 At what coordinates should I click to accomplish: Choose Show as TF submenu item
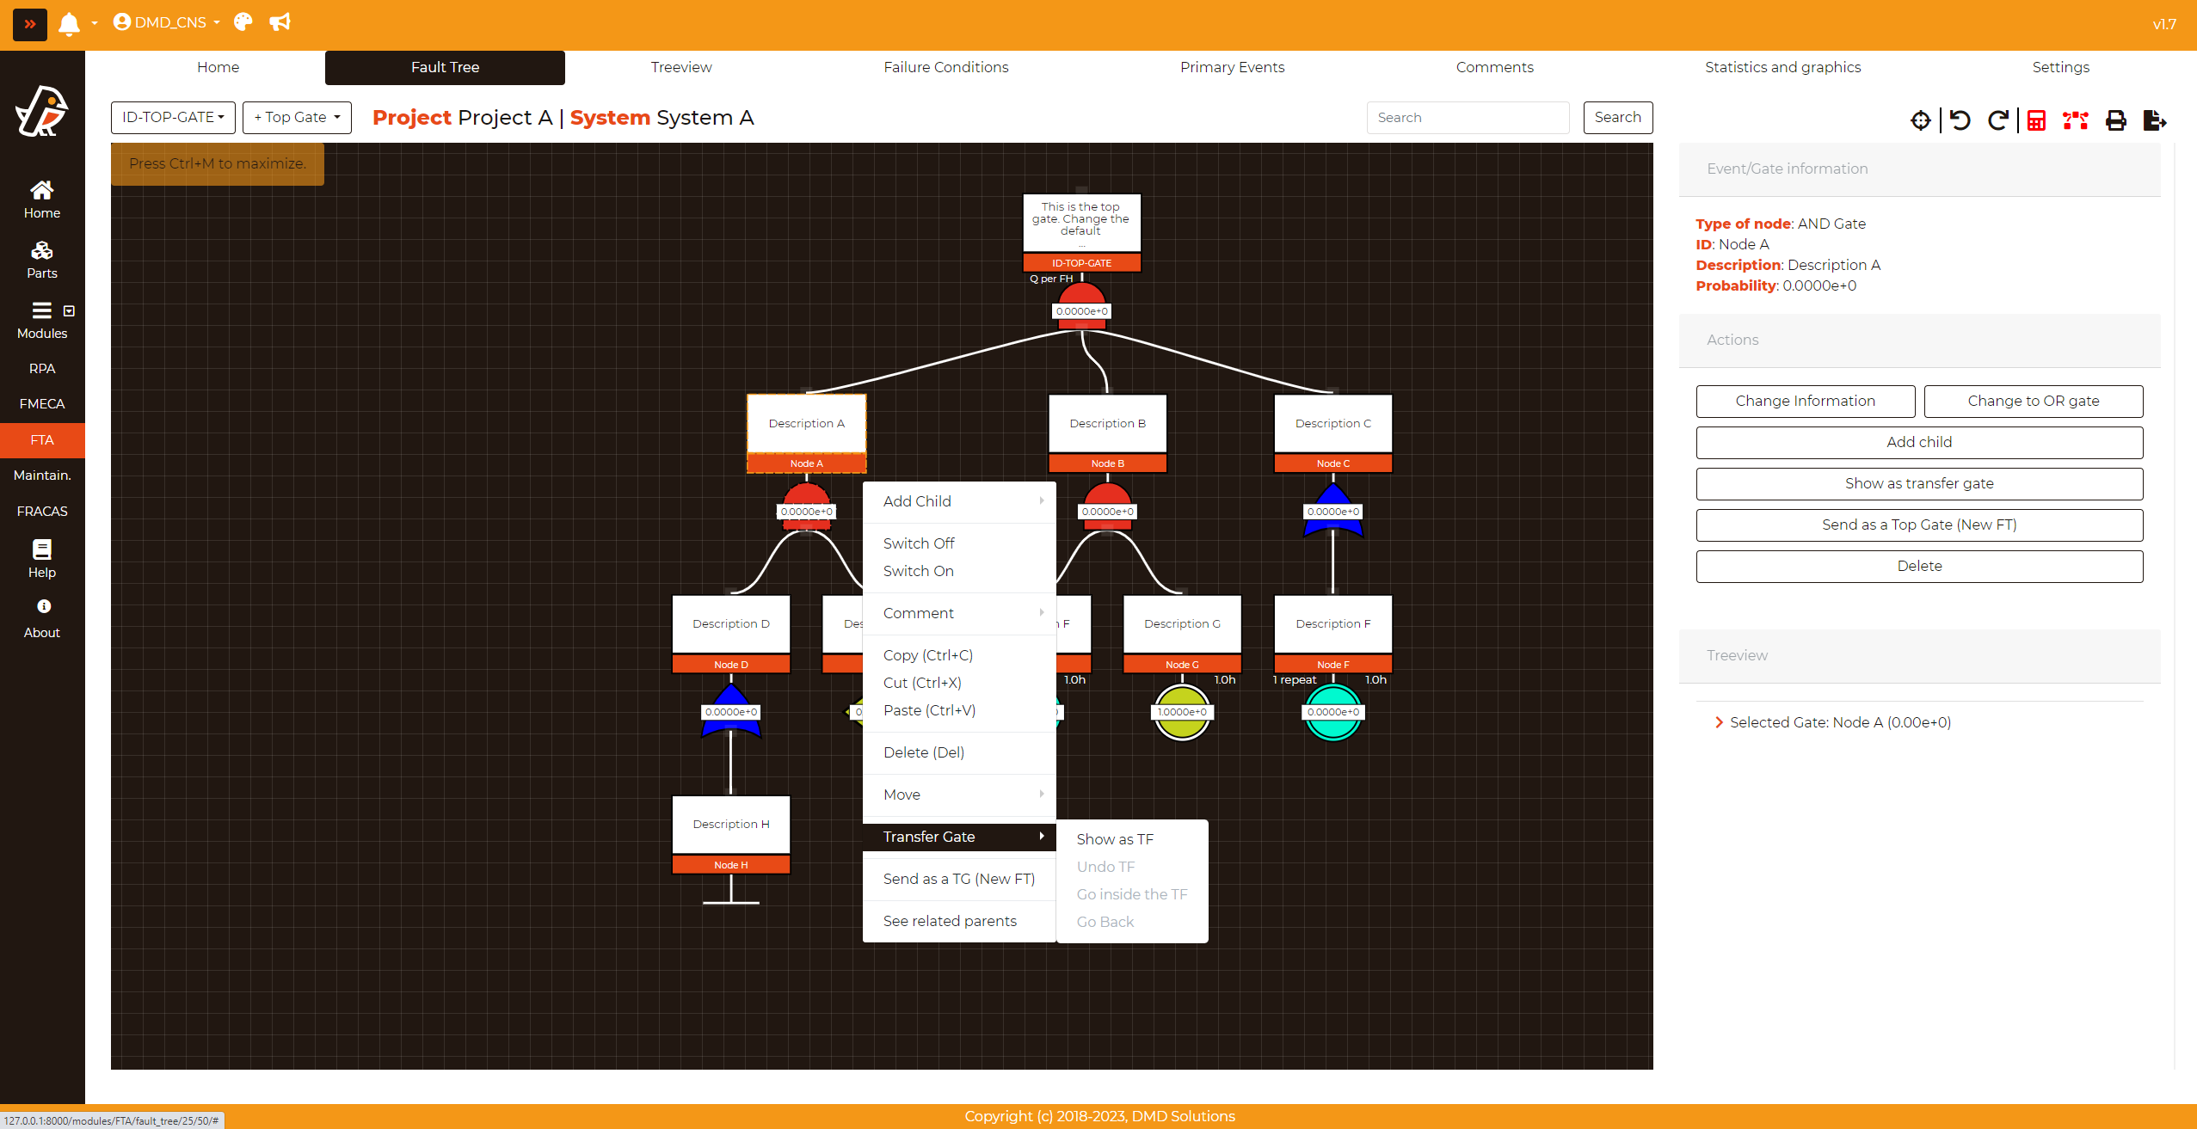pos(1114,839)
